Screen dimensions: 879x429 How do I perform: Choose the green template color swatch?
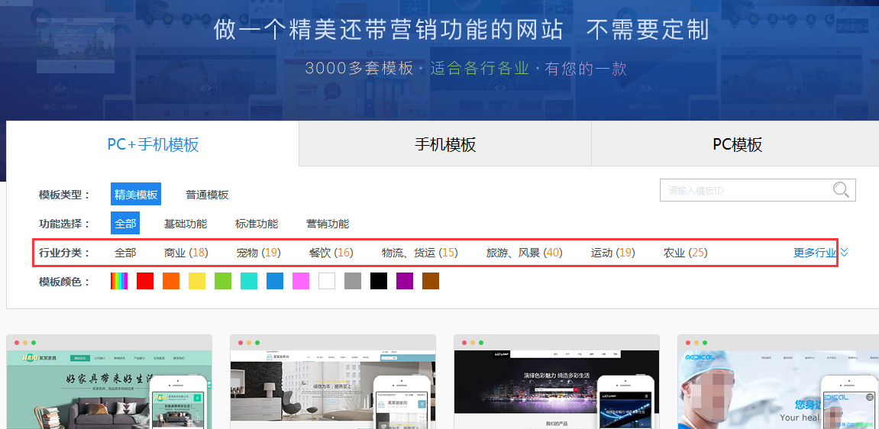coord(223,281)
